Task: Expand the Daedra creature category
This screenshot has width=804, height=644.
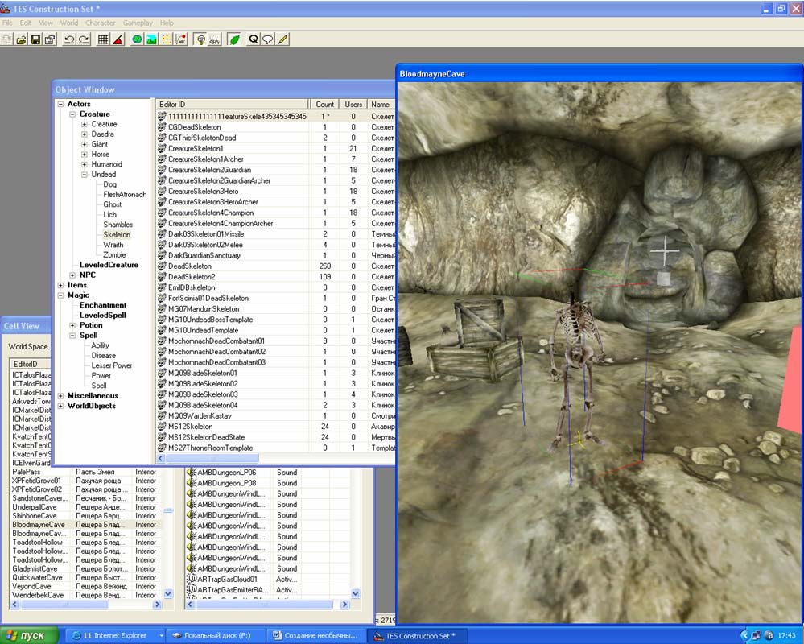Action: click(84, 134)
